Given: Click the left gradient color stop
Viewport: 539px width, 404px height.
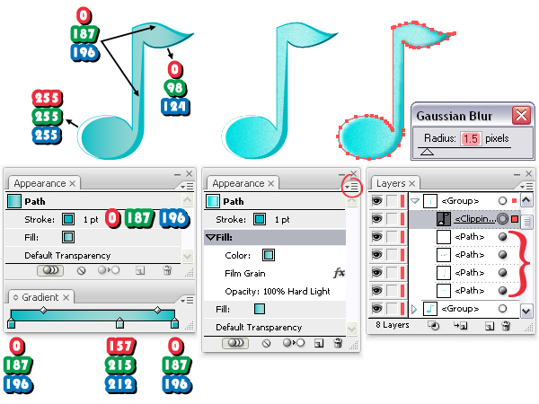Looking at the screenshot, I should pos(11,323).
